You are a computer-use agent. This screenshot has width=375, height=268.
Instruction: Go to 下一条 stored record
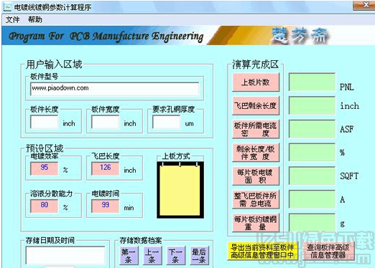click(x=176, y=255)
